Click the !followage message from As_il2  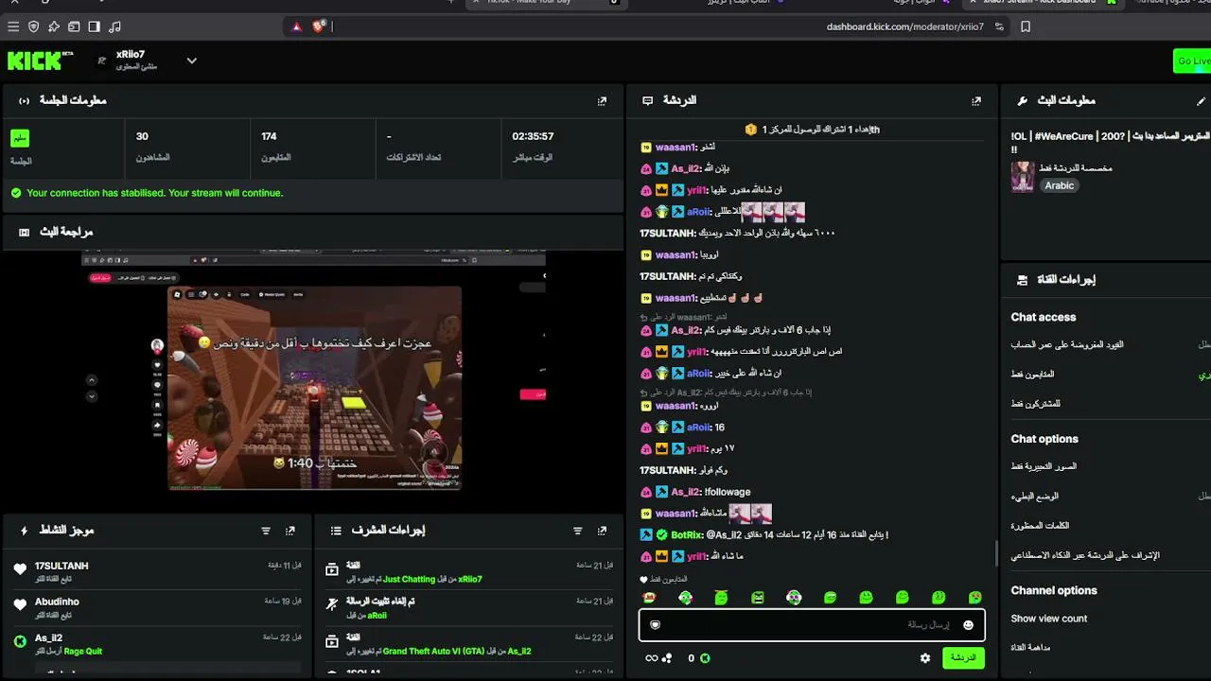[728, 492]
